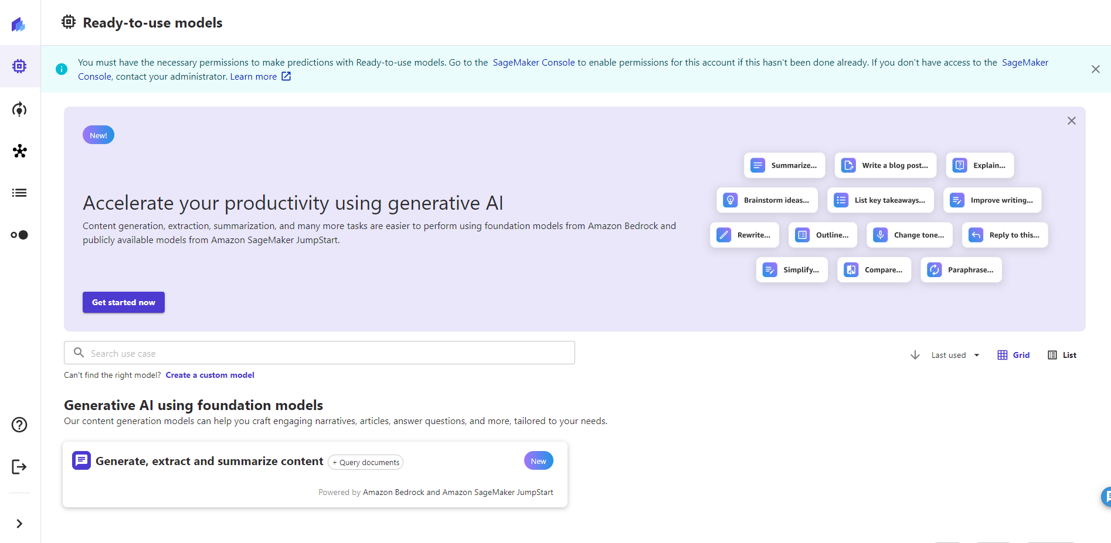Viewport: 1111px width, 543px height.
Task: Switch to Grid view
Action: point(1014,355)
